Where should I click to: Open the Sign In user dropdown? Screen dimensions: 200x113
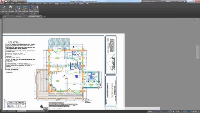click(x=170, y=1)
